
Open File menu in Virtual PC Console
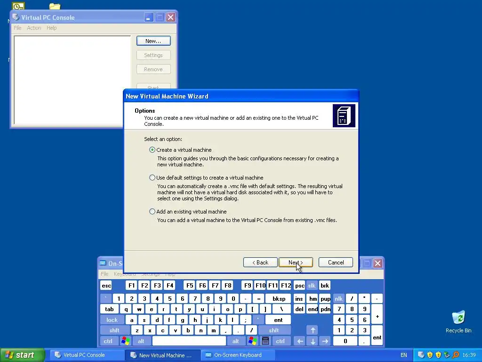pos(17,28)
